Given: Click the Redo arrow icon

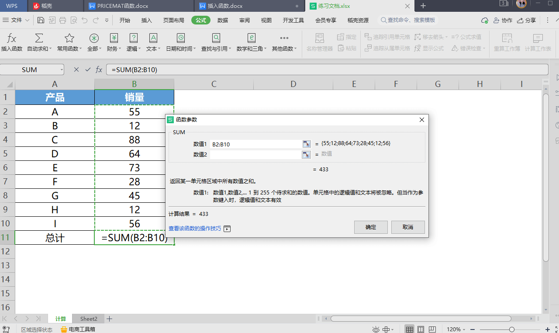Looking at the screenshot, I should point(95,20).
